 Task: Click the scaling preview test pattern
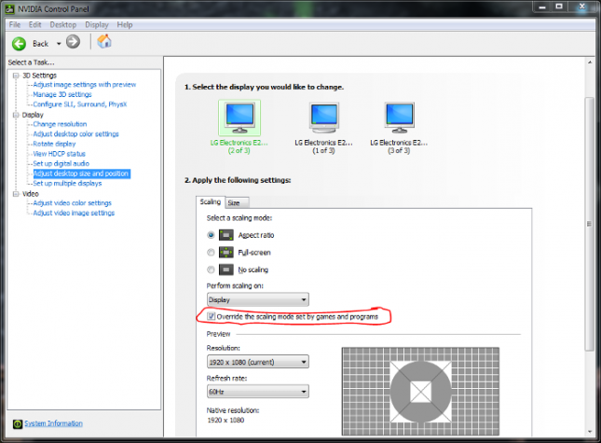(x=420, y=391)
